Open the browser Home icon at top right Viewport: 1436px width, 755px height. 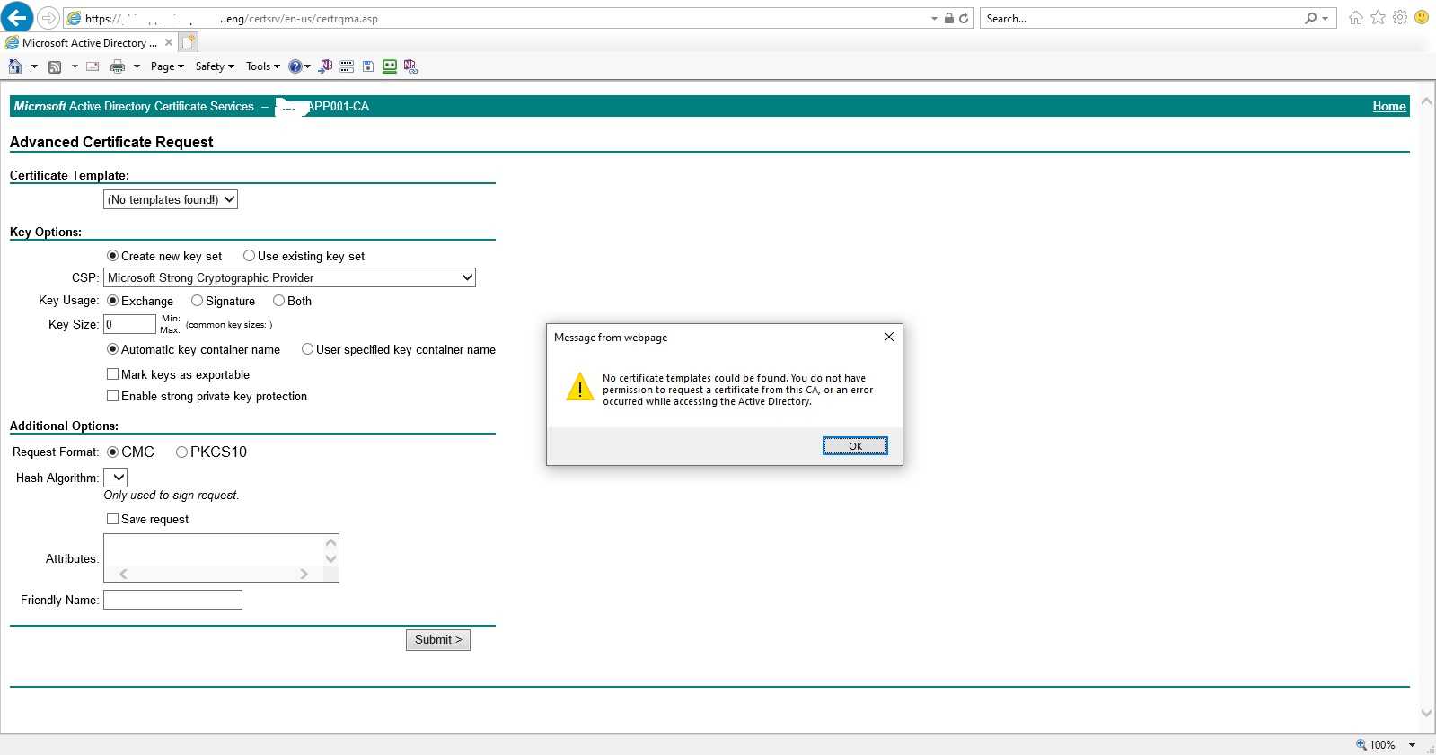[1356, 17]
